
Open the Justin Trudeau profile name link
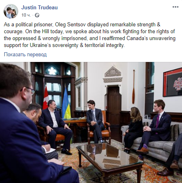[39, 8]
